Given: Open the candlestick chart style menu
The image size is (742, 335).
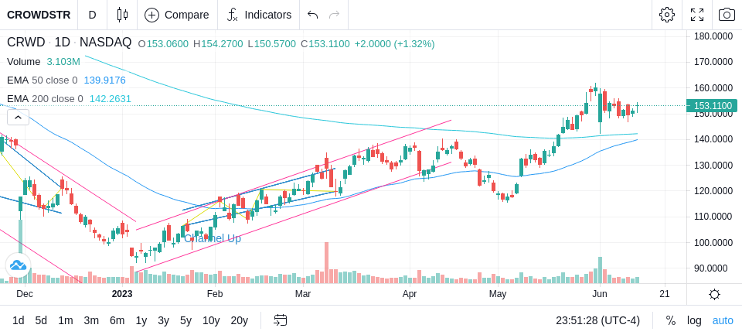Looking at the screenshot, I should tap(122, 15).
